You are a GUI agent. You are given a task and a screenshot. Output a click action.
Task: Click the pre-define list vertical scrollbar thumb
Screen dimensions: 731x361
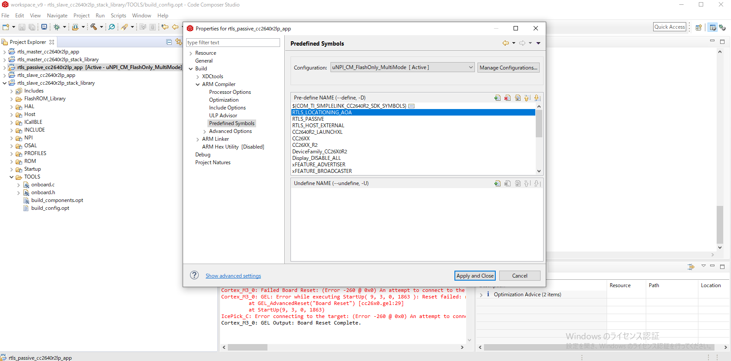(x=539, y=123)
